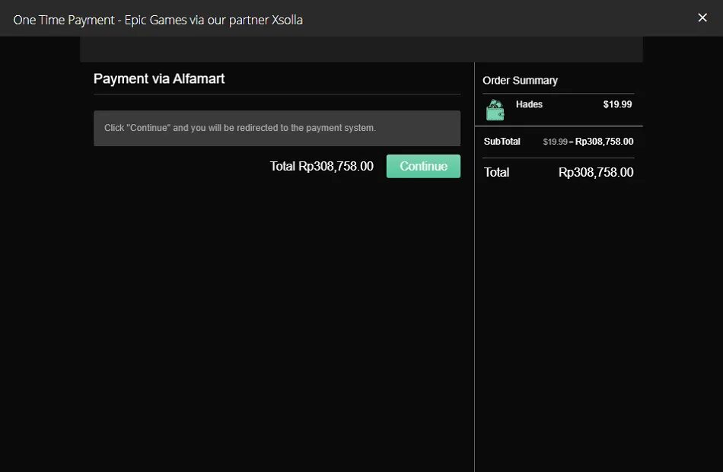Click the green Continue button
The height and width of the screenshot is (472, 723).
(423, 166)
